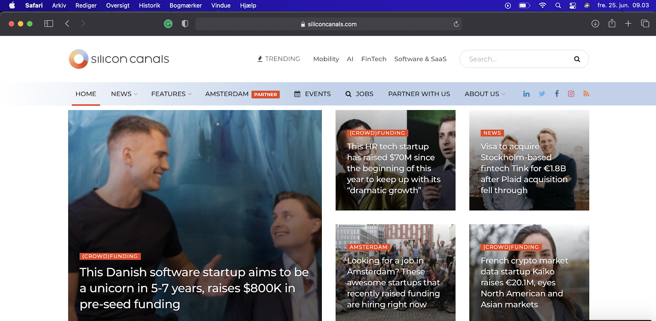Open the Vindue menu

[x=221, y=5]
